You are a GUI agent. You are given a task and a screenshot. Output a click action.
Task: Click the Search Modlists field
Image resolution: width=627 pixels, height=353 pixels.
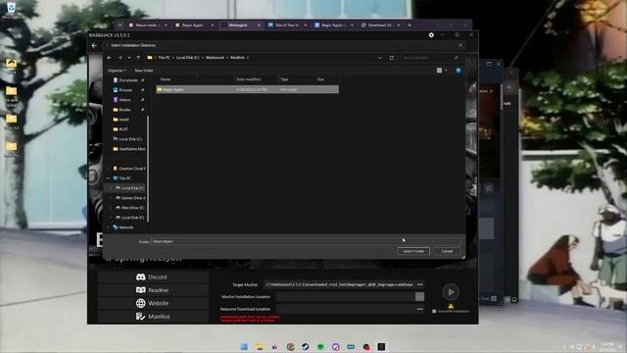coord(431,58)
